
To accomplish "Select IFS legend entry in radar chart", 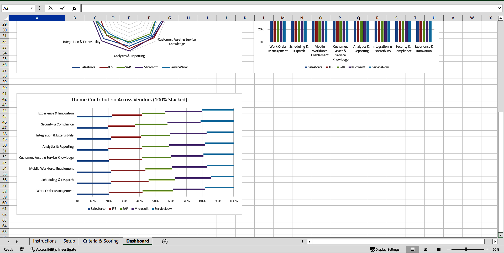I will pyautogui.click(x=106, y=67).
